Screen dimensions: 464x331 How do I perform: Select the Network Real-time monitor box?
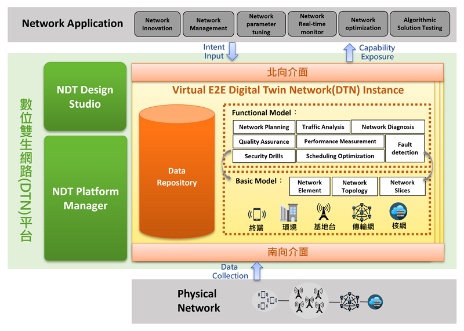point(312,24)
